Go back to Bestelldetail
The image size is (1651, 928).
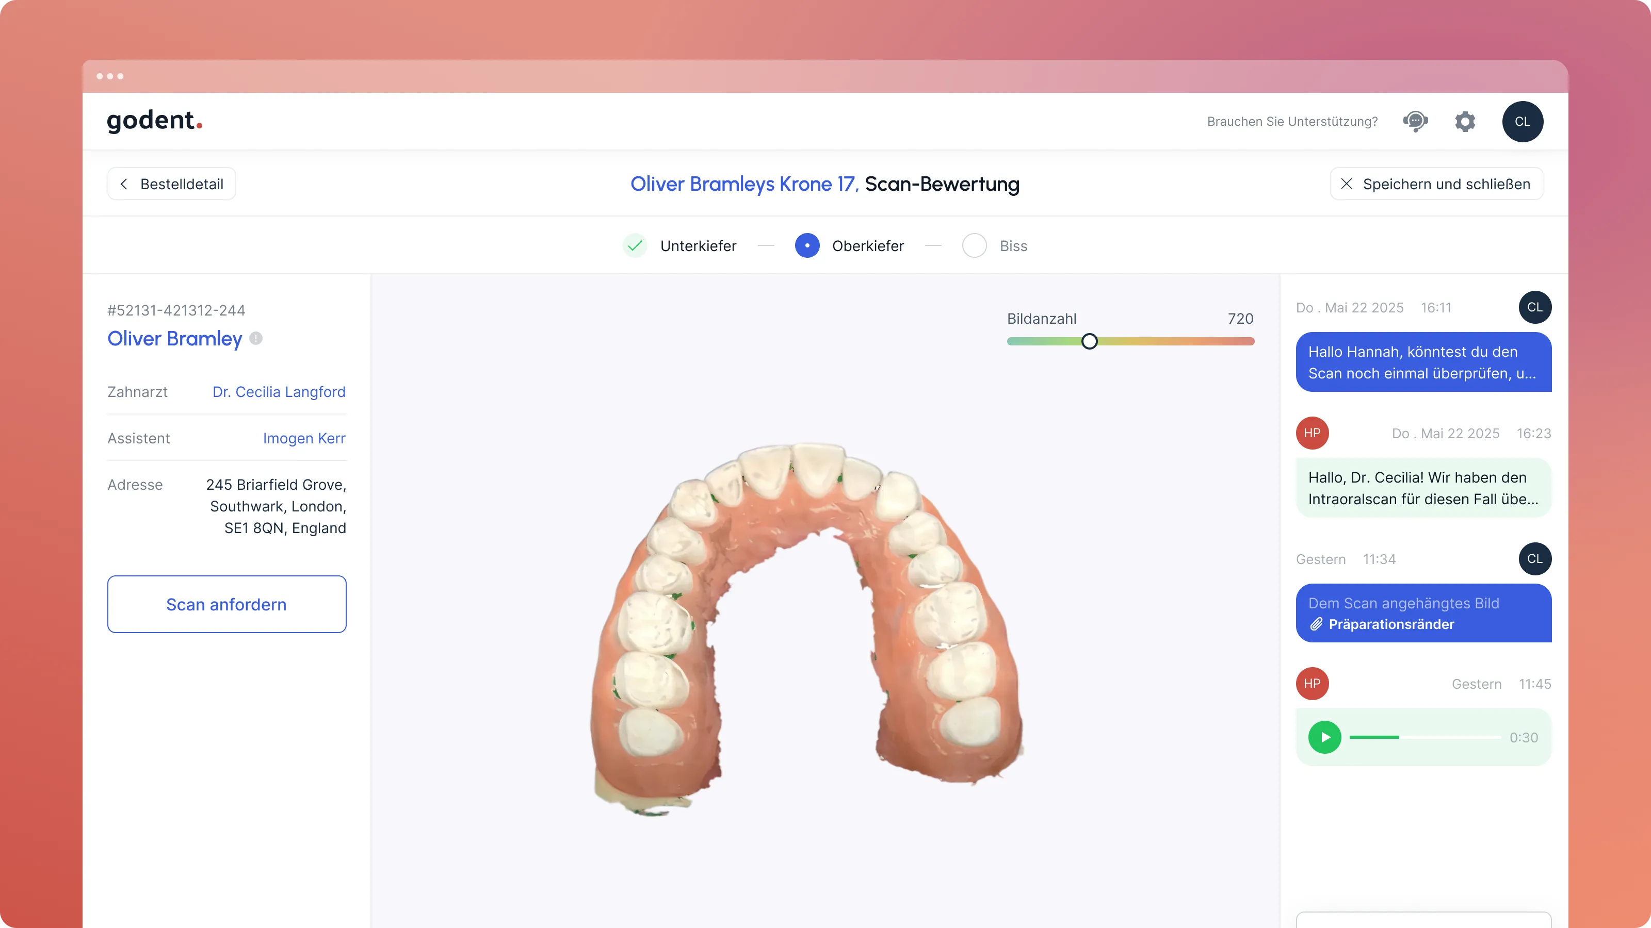click(x=172, y=184)
